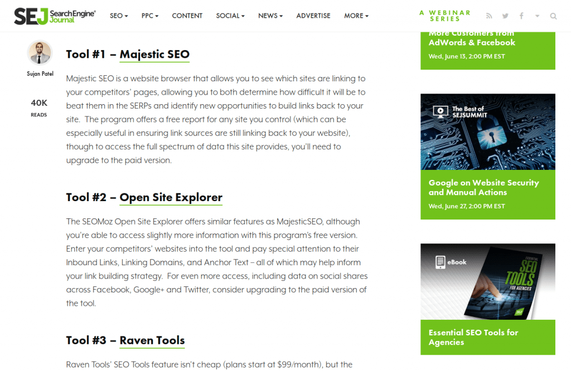Expand the SEO menu dropdown

[119, 16]
